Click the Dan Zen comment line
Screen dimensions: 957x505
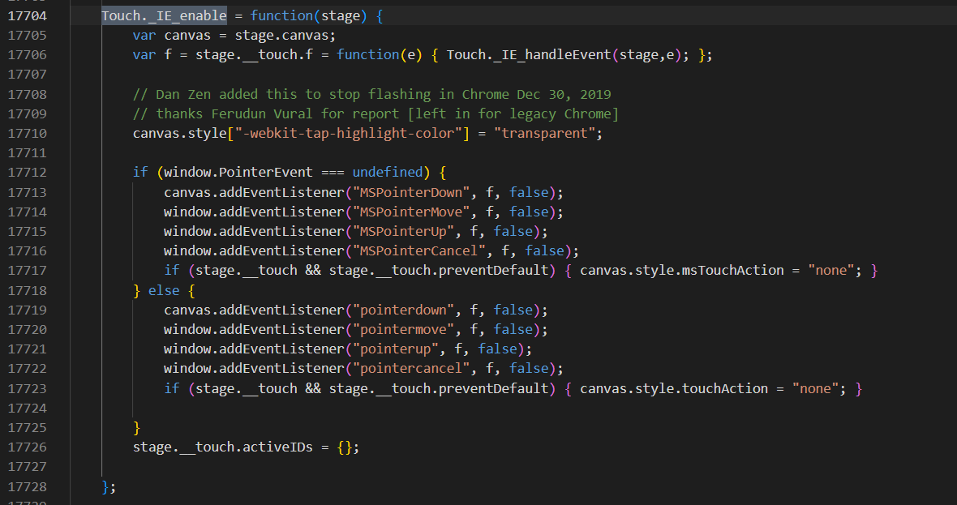click(371, 94)
